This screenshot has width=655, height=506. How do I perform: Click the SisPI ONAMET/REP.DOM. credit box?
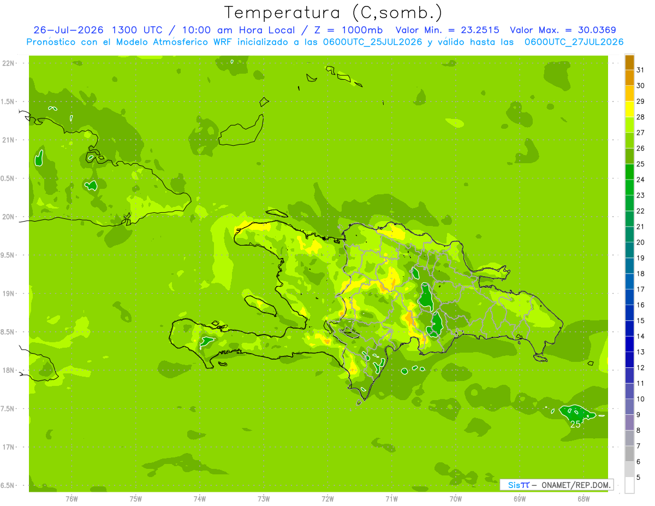(x=557, y=485)
